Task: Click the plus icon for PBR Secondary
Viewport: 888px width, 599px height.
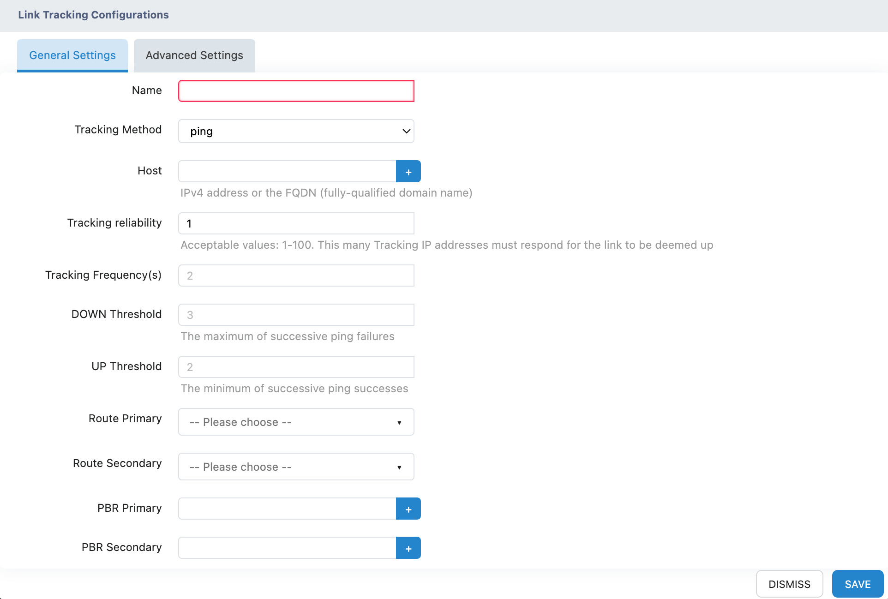Action: click(x=408, y=548)
